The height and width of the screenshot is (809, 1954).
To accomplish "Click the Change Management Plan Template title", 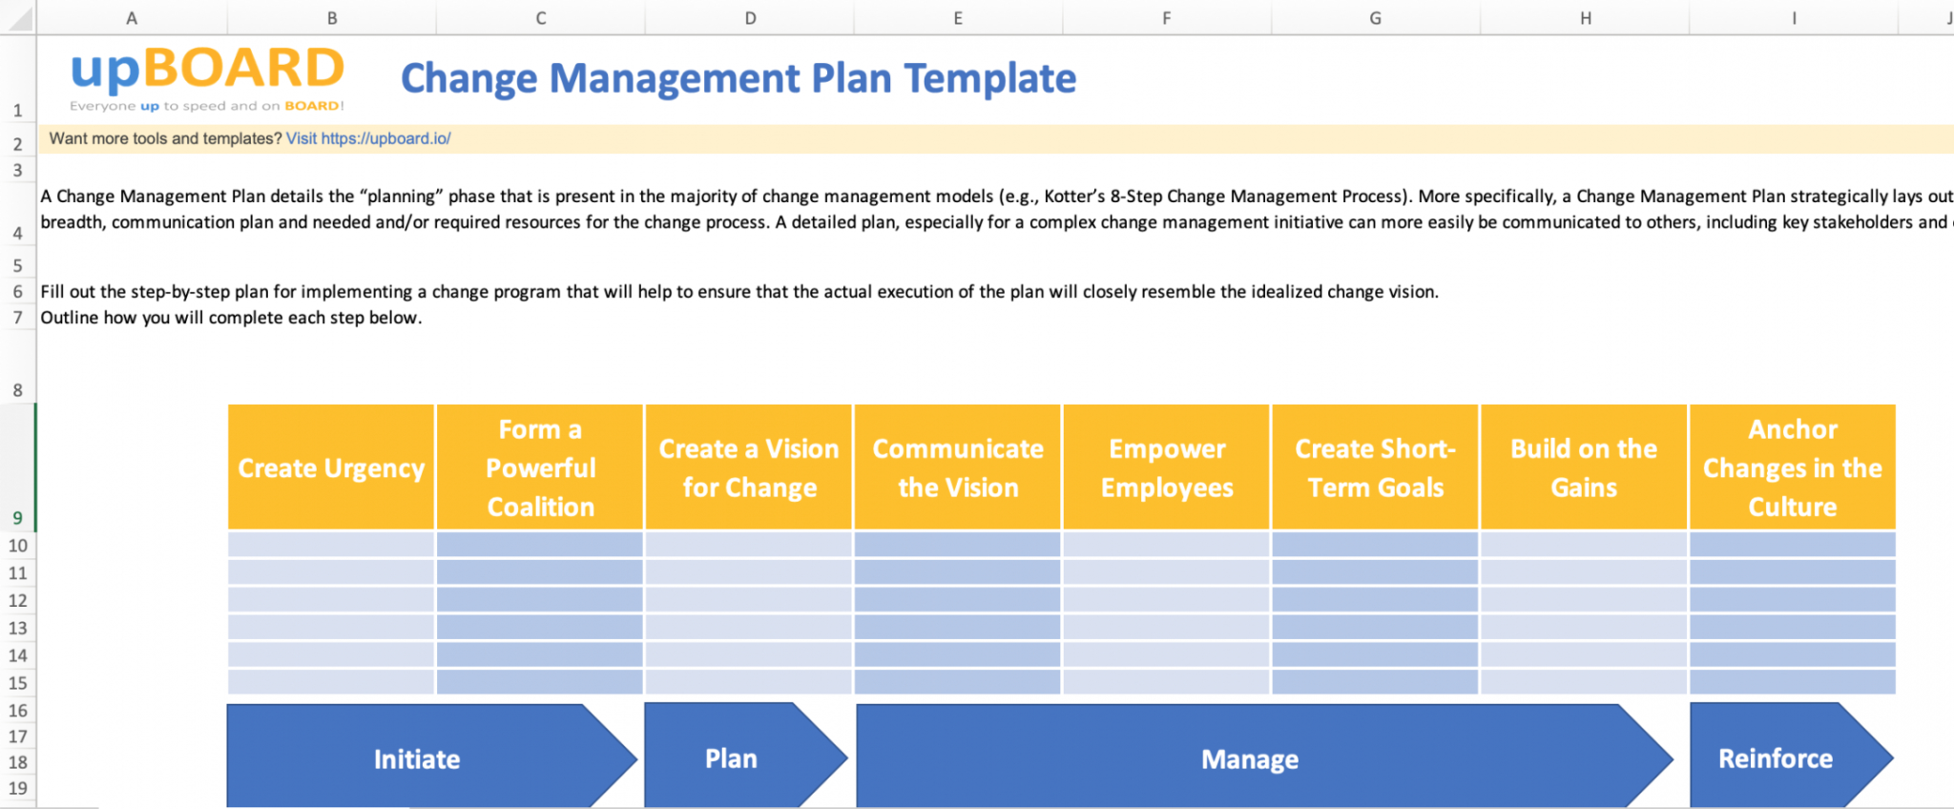I will 738,78.
